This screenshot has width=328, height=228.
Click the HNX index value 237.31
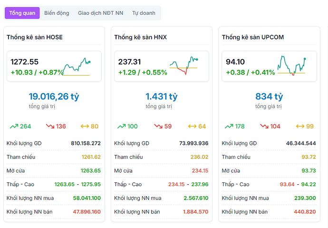click(x=130, y=62)
